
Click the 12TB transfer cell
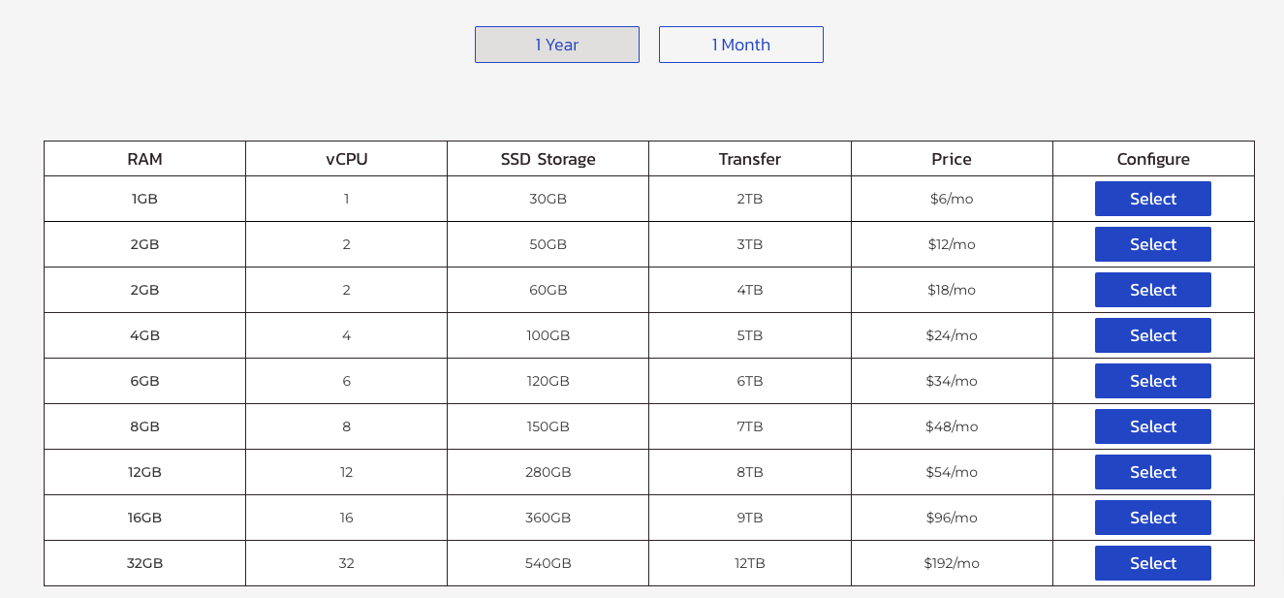pos(749,563)
